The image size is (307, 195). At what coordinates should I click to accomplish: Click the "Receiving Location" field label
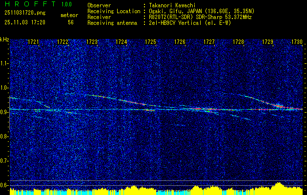pyautogui.click(x=114, y=11)
